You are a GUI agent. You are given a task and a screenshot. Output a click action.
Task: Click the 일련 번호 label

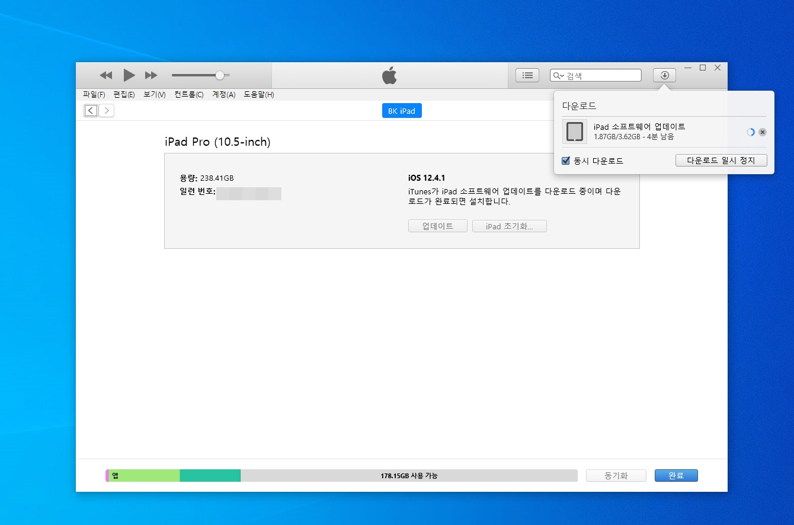[197, 192]
